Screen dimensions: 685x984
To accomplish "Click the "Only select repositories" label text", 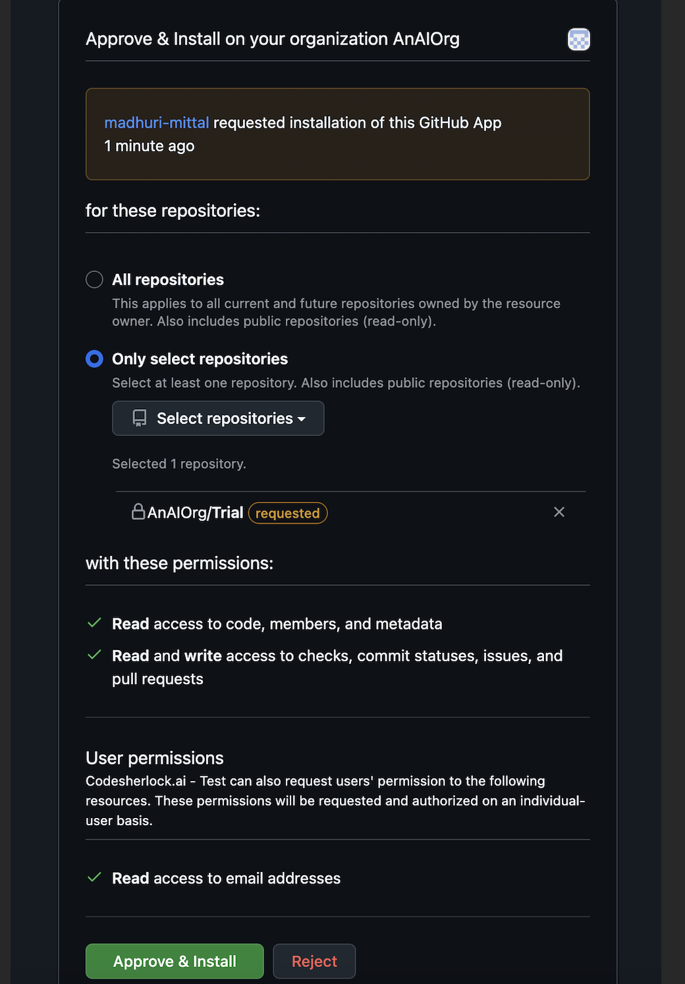I will [200, 359].
